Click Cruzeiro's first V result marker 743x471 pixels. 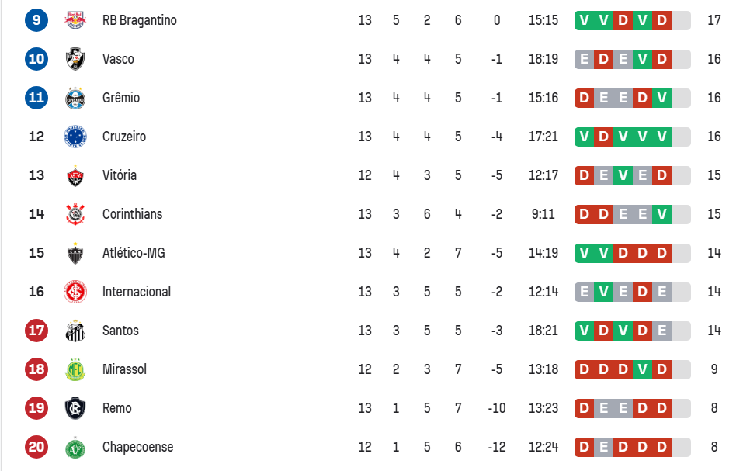583,137
